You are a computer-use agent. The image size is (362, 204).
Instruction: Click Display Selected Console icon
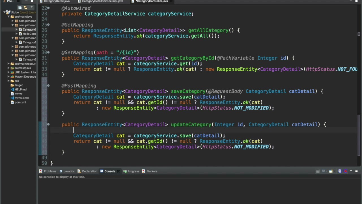(324, 171)
